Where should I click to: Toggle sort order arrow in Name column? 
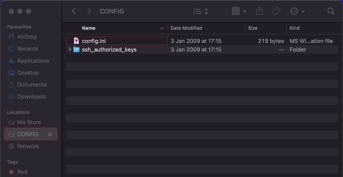pyautogui.click(x=162, y=28)
